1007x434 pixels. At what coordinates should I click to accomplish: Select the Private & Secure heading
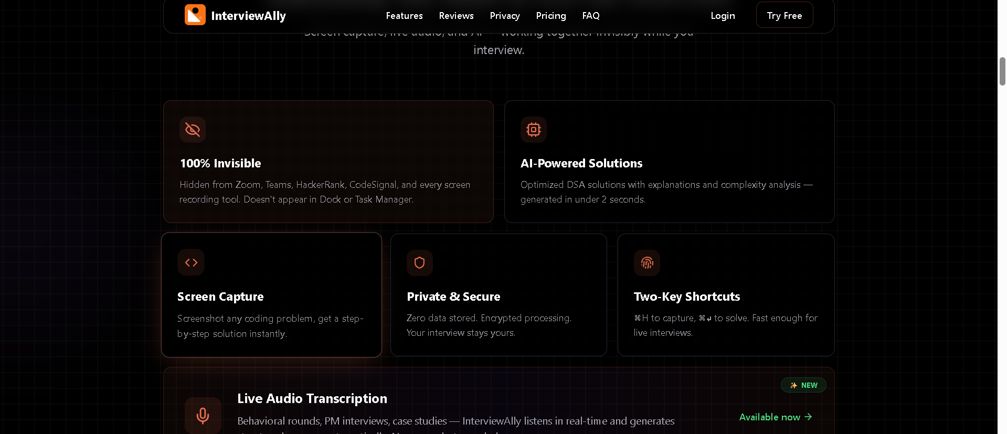[453, 297]
